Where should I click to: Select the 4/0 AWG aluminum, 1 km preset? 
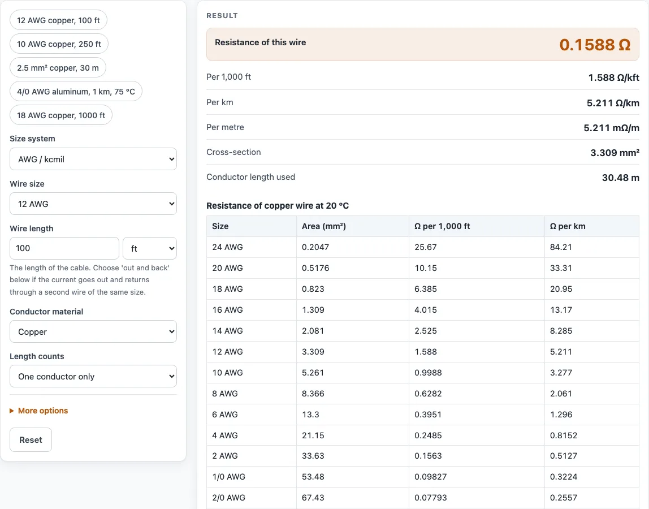tap(76, 92)
